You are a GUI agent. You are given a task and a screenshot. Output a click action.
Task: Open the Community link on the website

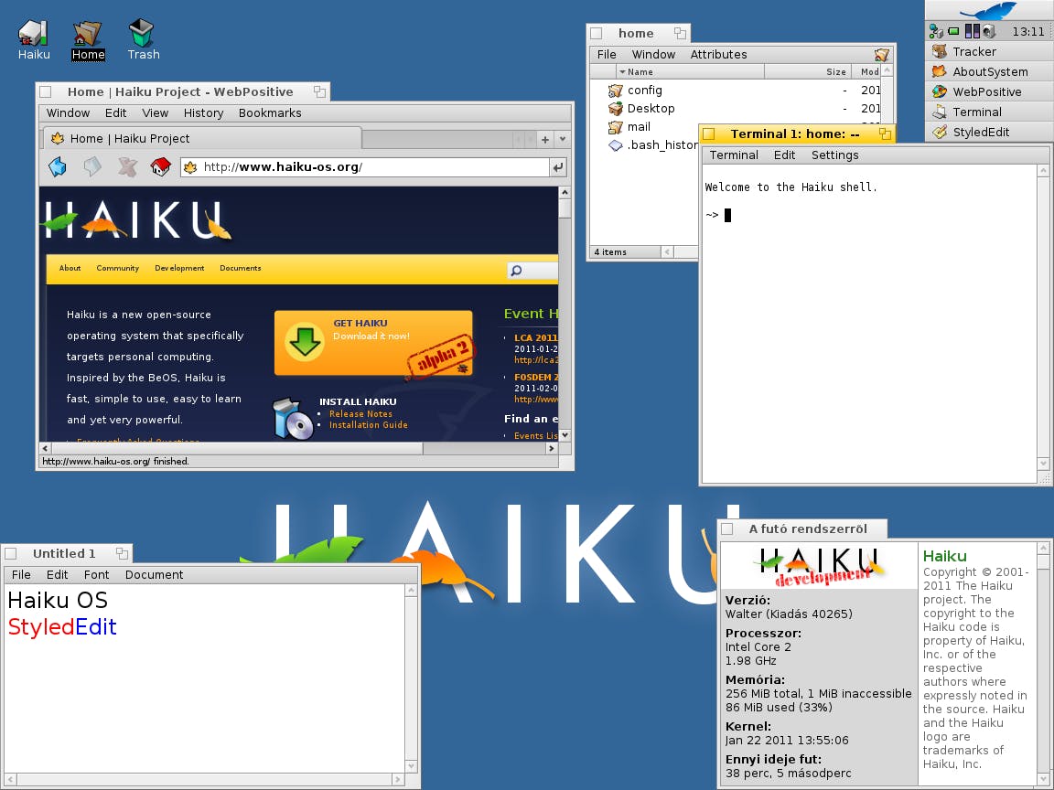pos(118,268)
